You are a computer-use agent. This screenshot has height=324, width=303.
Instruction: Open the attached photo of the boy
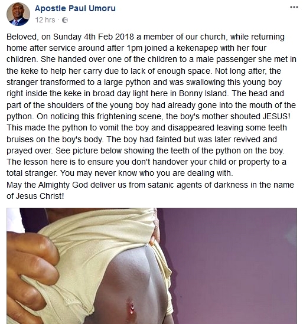(x=152, y=266)
